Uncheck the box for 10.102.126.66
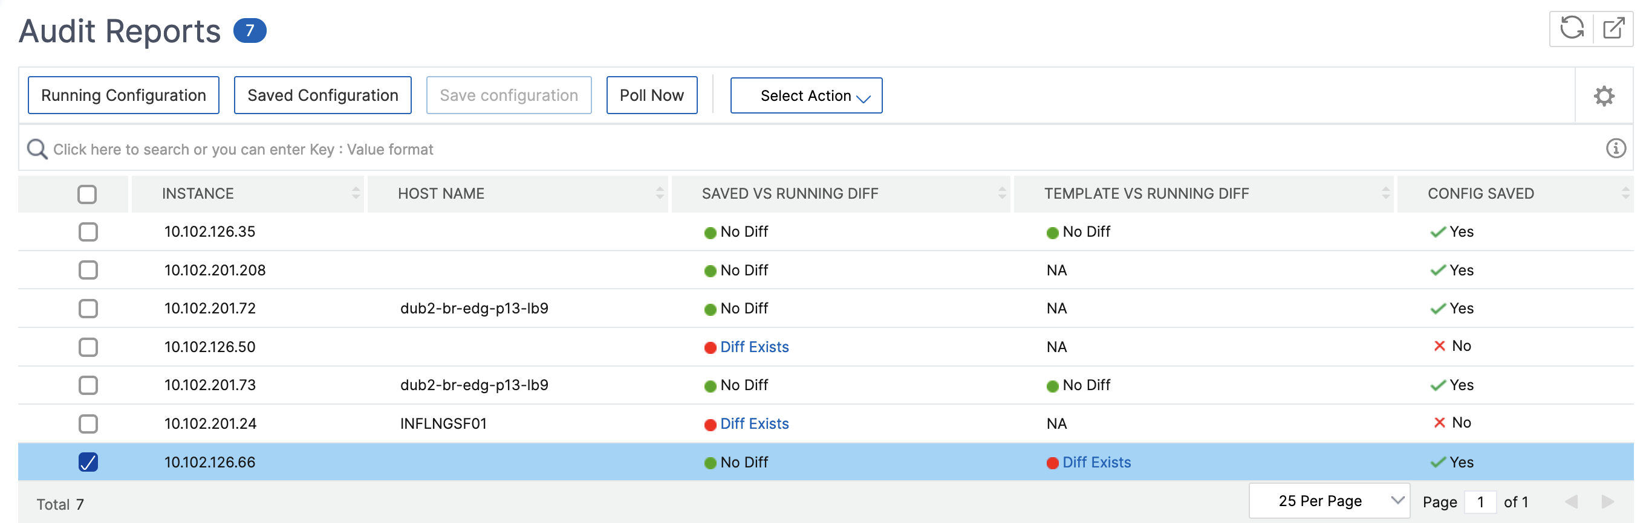 [x=88, y=462]
